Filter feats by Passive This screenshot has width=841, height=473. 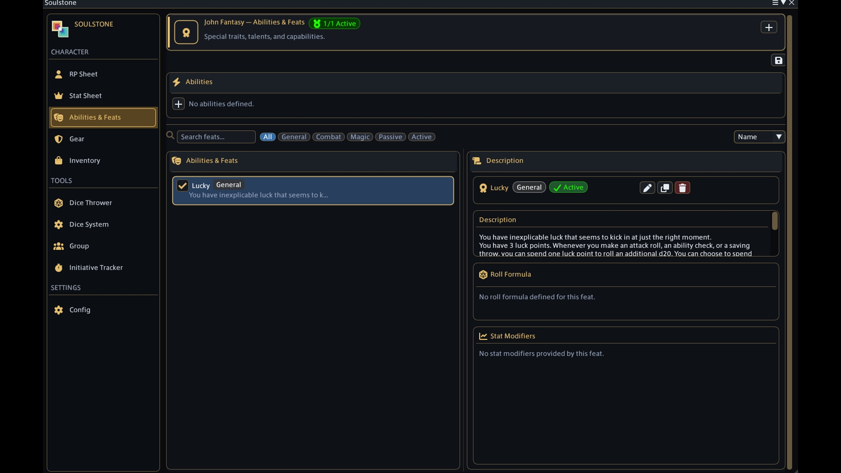click(390, 137)
